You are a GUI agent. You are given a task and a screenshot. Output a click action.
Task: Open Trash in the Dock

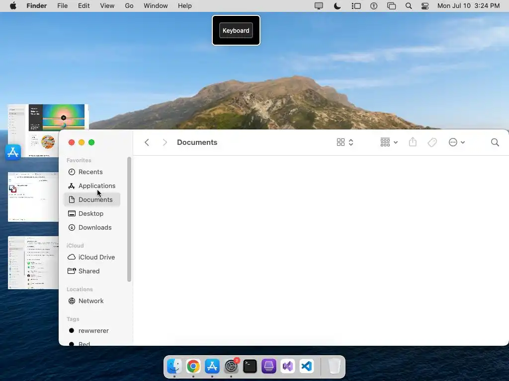335,366
